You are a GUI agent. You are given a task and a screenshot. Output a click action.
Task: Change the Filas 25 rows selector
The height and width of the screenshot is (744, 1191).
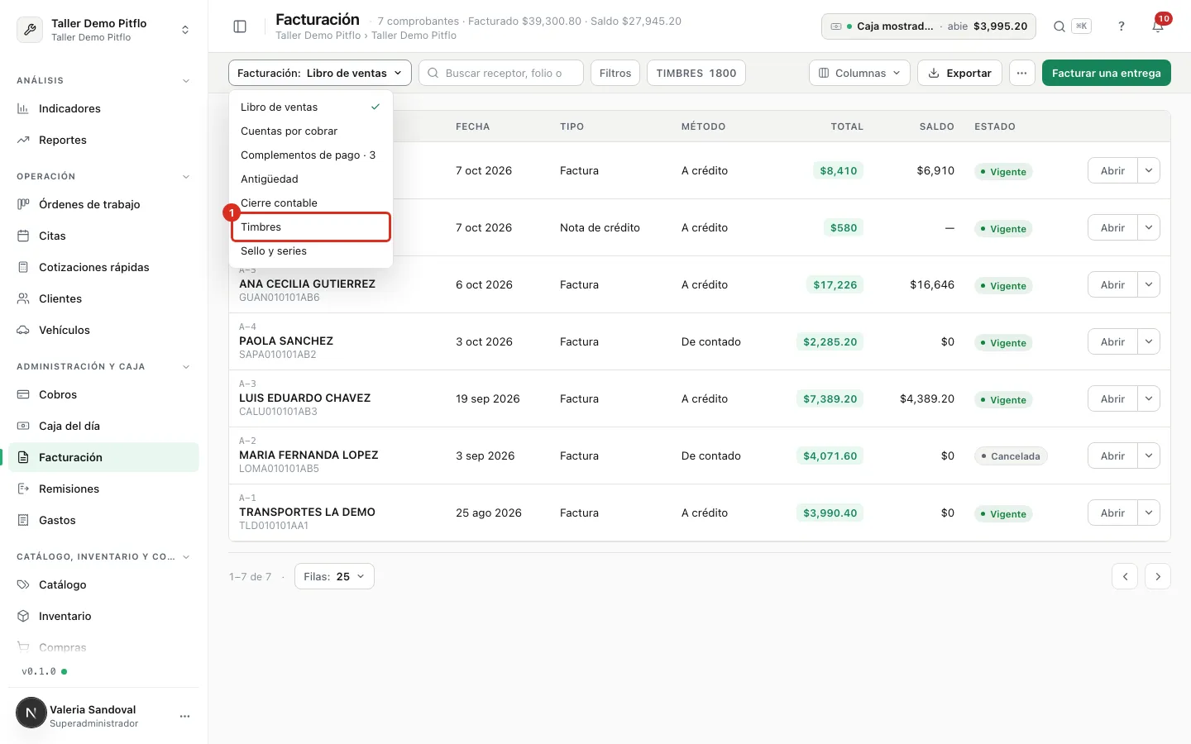pos(334,576)
